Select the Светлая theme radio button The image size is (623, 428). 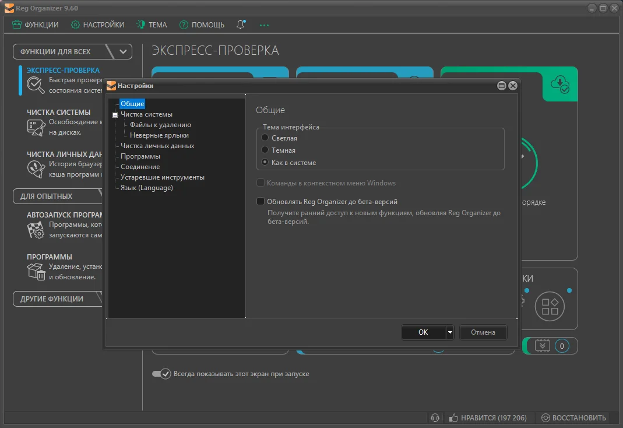[265, 138]
